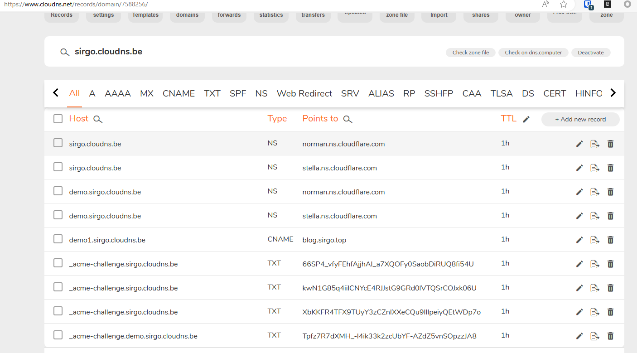Click search icon next to Host column
The image size is (637, 353).
(98, 119)
